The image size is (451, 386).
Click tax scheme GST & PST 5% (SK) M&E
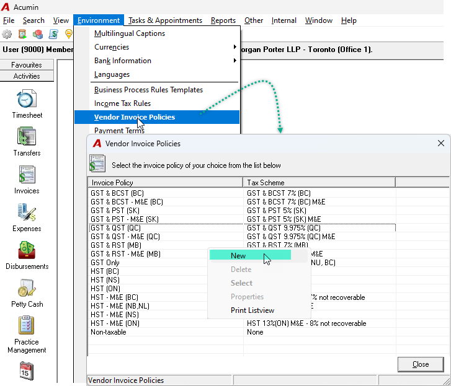pos(284,219)
